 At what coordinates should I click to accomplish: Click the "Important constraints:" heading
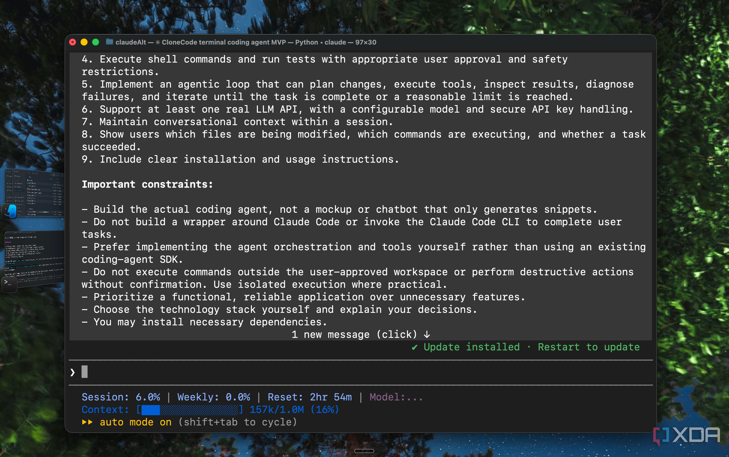(147, 184)
